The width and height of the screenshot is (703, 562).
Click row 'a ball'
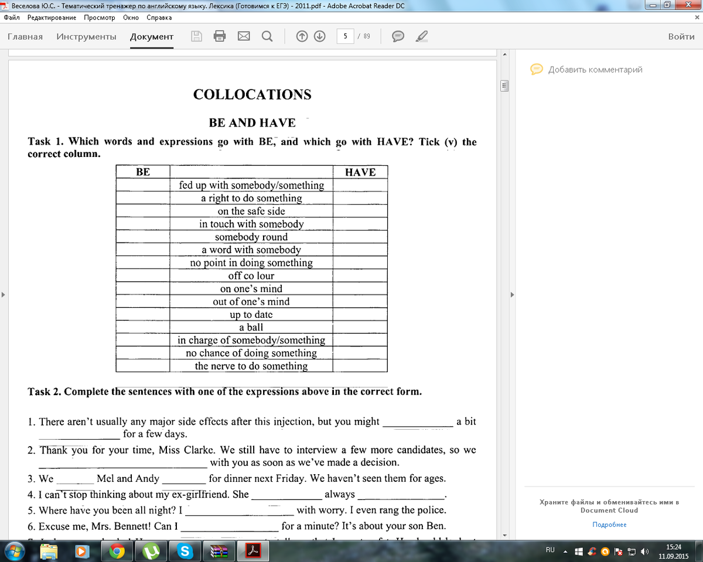[x=251, y=327]
